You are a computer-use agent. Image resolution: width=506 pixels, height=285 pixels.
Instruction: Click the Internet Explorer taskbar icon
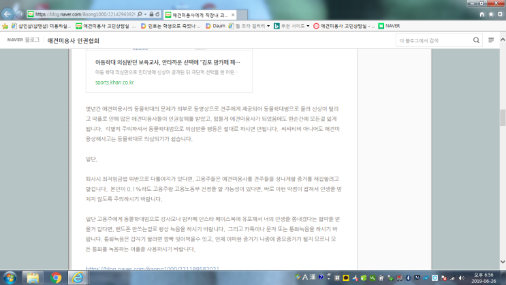coord(77,278)
